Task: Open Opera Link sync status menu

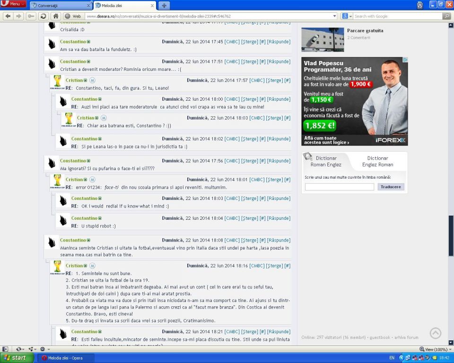Action: (20, 349)
